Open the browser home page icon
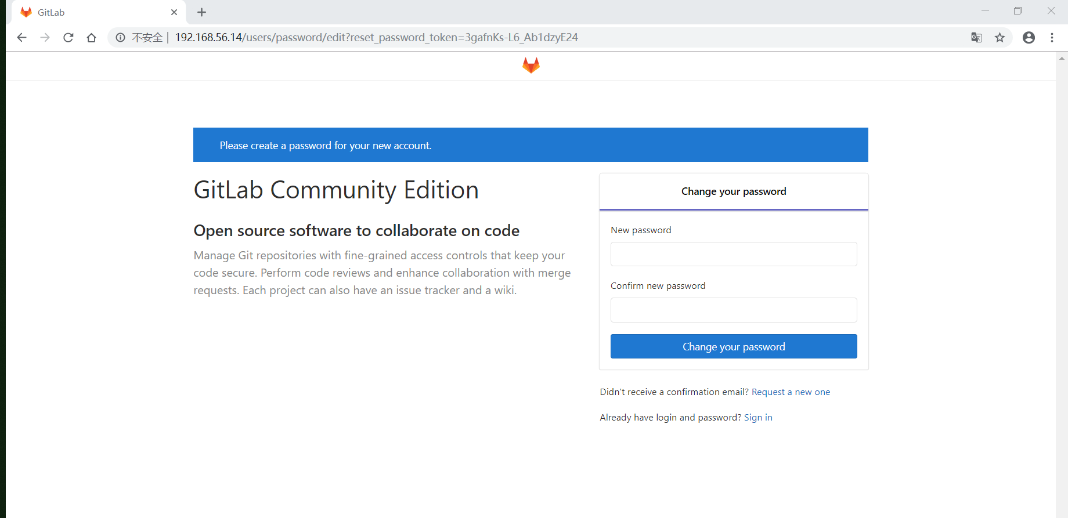The height and width of the screenshot is (518, 1068). point(91,38)
